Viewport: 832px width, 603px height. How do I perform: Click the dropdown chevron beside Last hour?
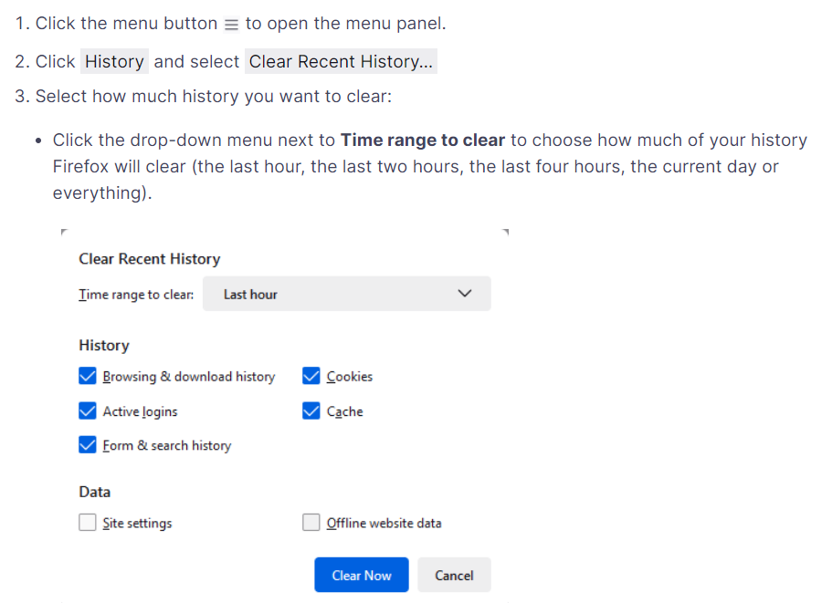pos(464,294)
